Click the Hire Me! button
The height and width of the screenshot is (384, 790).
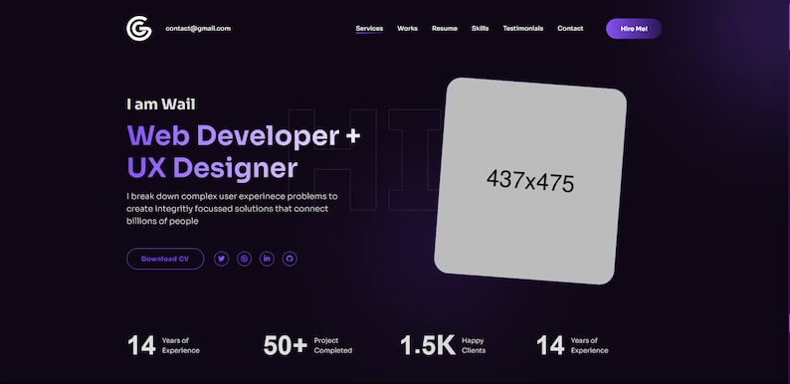(634, 29)
